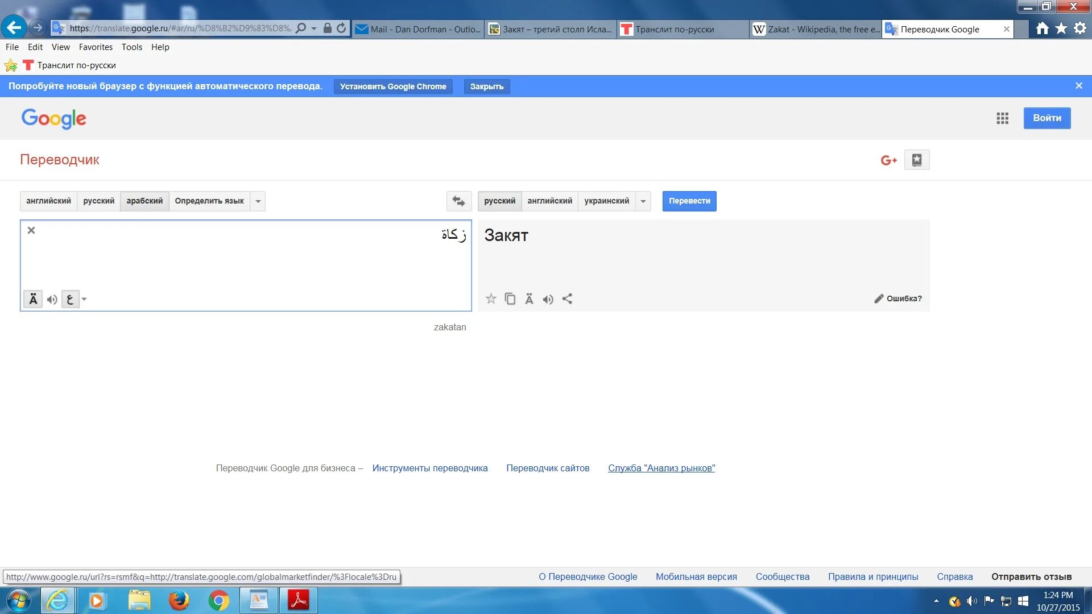Share the translation result
The height and width of the screenshot is (614, 1092).
tap(567, 299)
